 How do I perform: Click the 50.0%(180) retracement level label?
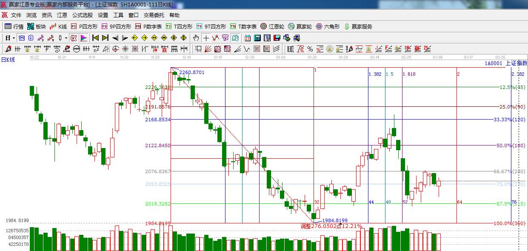511,145
